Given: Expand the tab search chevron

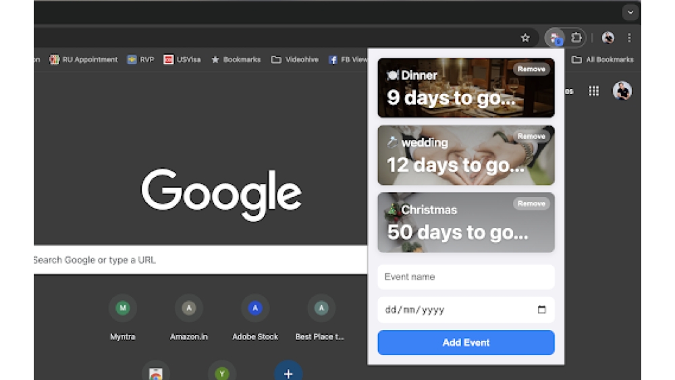Looking at the screenshot, I should (x=630, y=12).
